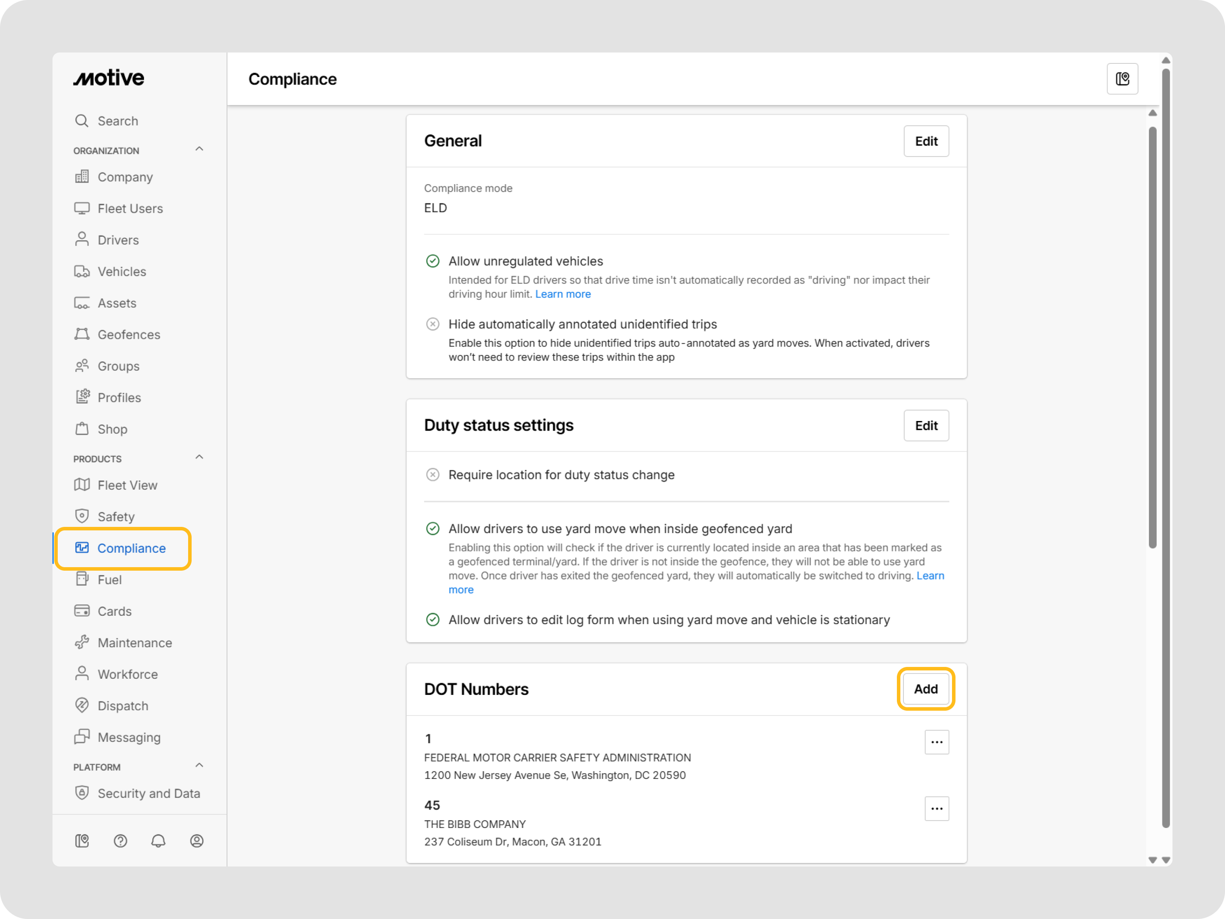The image size is (1225, 919).
Task: Open Geofences from the sidebar
Action: pos(129,335)
